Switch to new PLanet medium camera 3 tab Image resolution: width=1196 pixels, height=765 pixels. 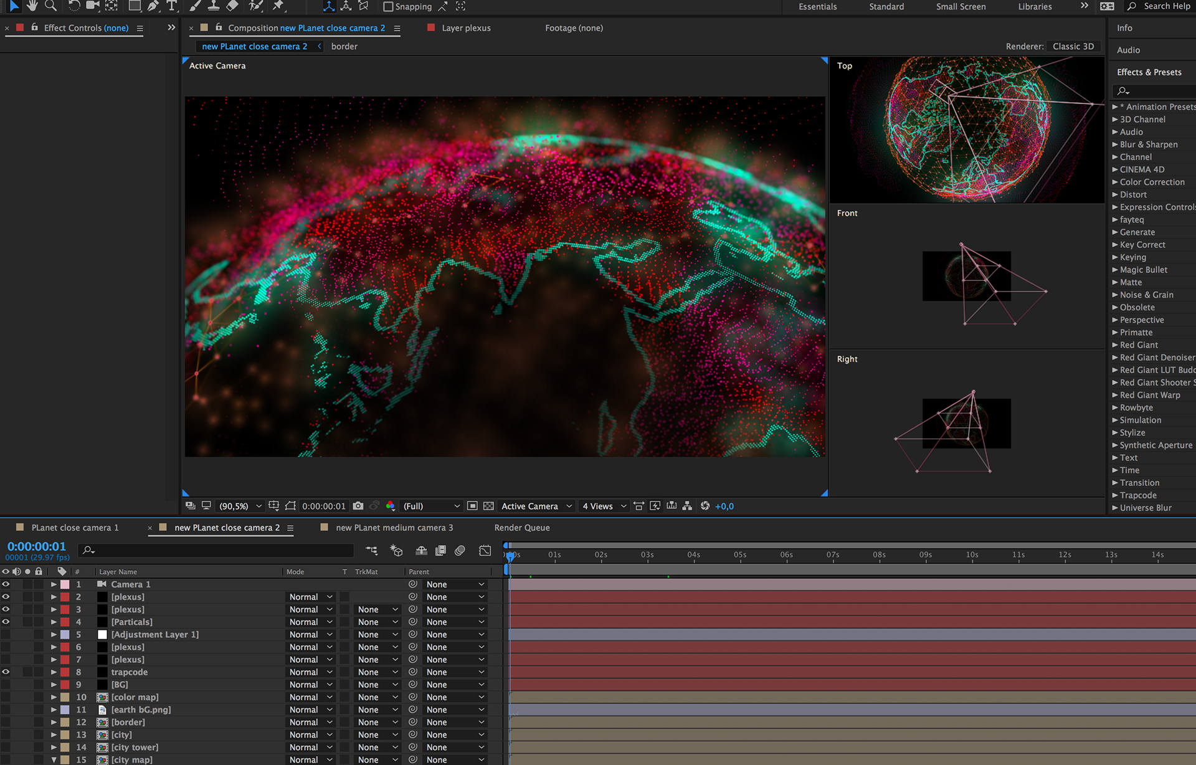click(x=394, y=528)
